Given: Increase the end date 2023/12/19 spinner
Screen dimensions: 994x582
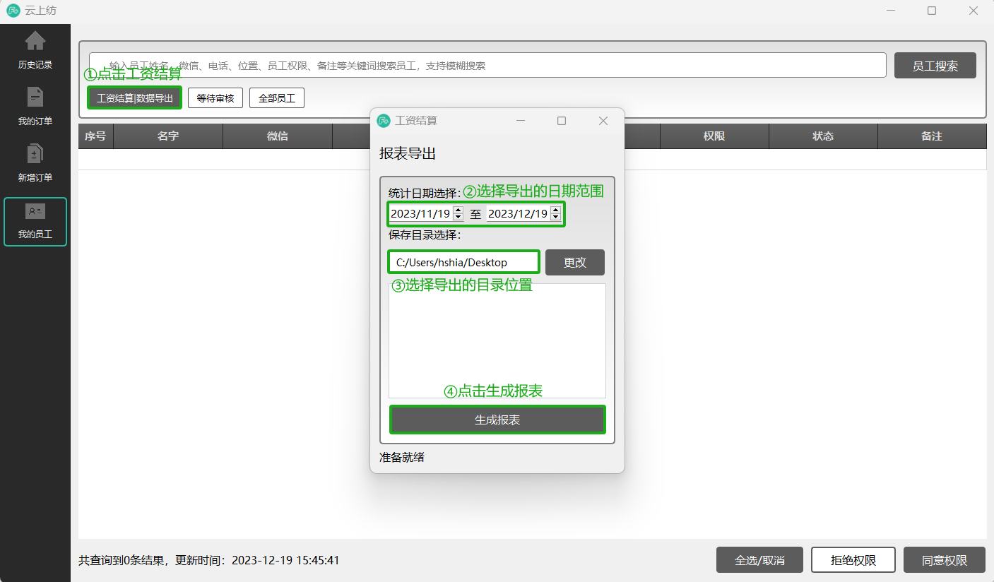Looking at the screenshot, I should click(556, 210).
